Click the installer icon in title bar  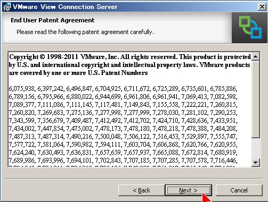tap(7, 7)
